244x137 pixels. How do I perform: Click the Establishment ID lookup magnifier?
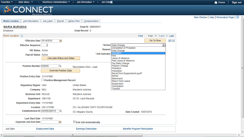(x=61, y=111)
